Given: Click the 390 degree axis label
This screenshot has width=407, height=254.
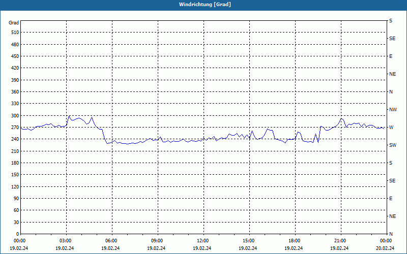Looking at the screenshot, I should click(x=15, y=80).
